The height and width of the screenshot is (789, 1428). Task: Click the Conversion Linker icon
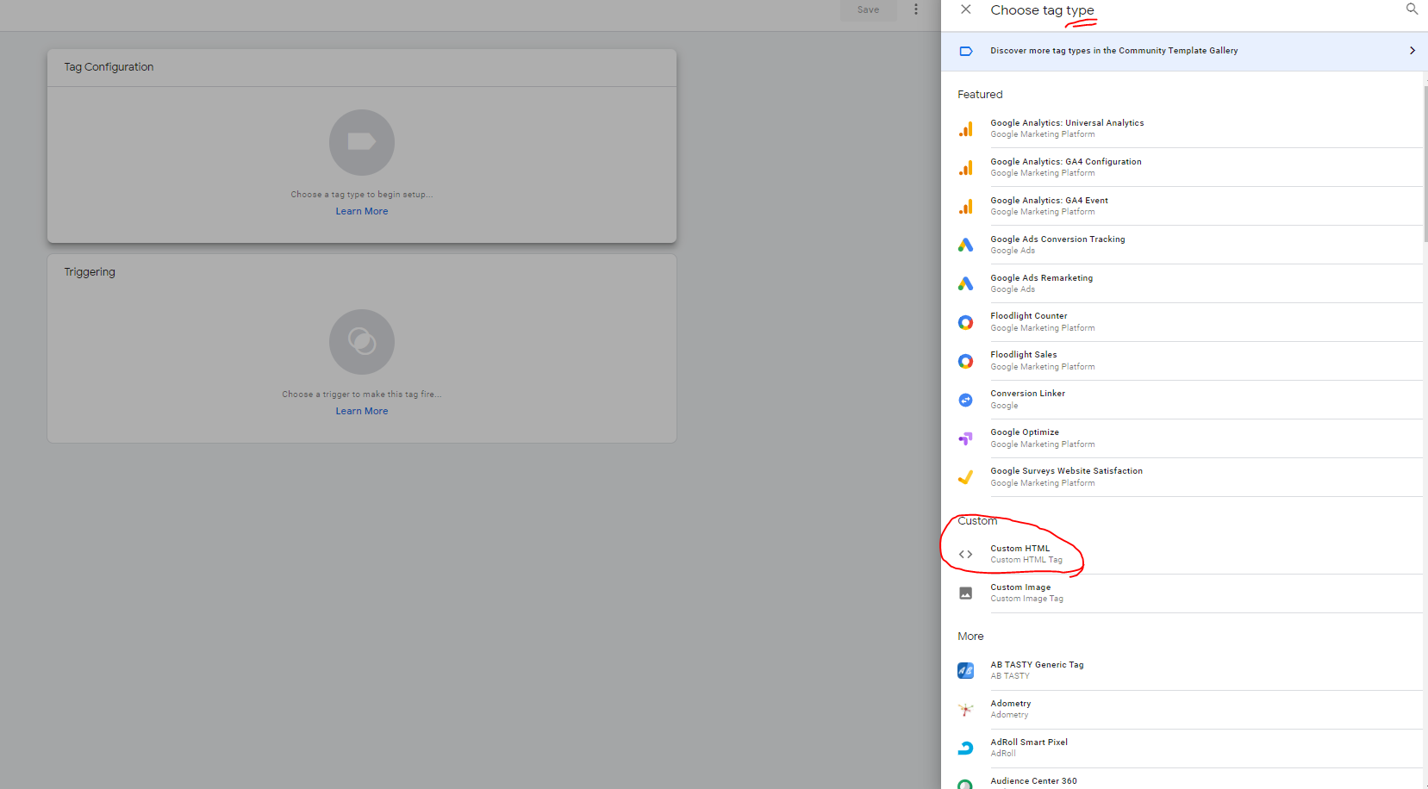[x=965, y=400]
